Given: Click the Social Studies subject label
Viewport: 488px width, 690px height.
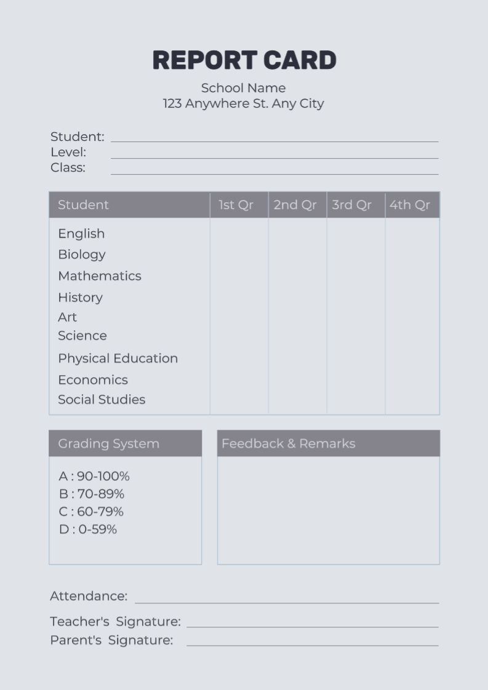Looking at the screenshot, I should (102, 400).
